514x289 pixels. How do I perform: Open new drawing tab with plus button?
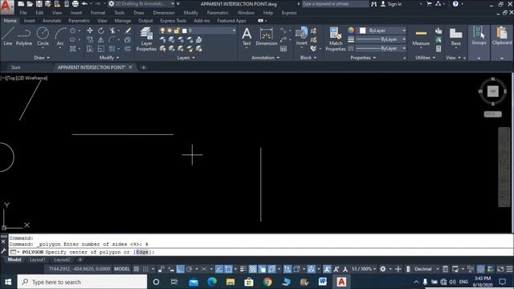(x=143, y=67)
